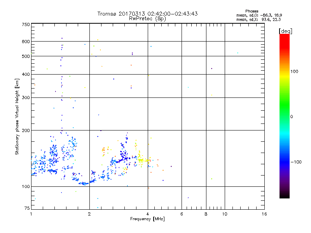Click the 'Phases' heading text
Viewport: 311px width, 233px height.
252,11
